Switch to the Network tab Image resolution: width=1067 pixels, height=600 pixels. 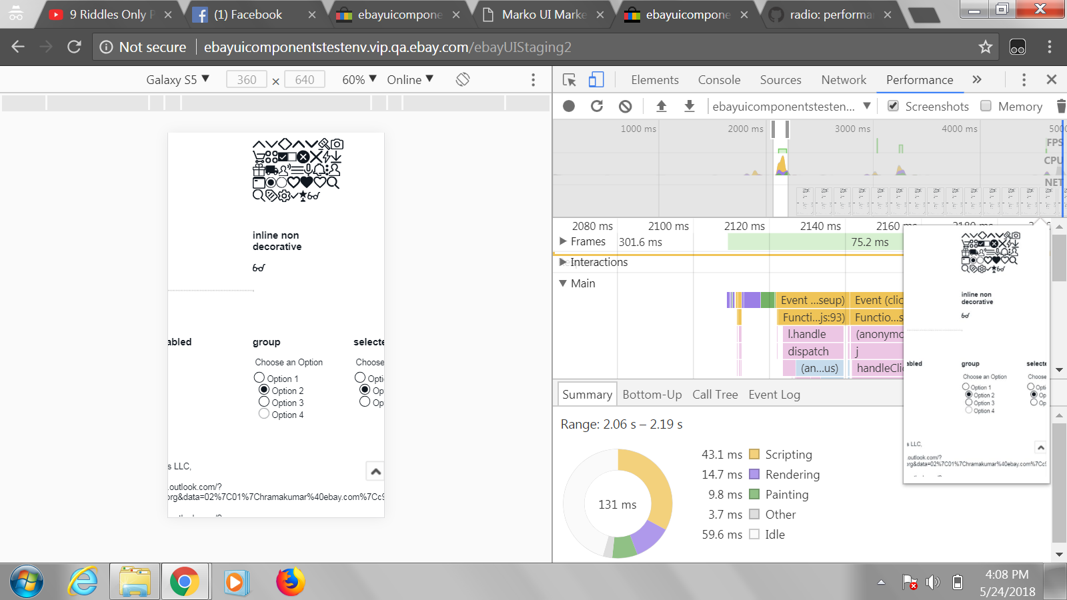click(844, 80)
